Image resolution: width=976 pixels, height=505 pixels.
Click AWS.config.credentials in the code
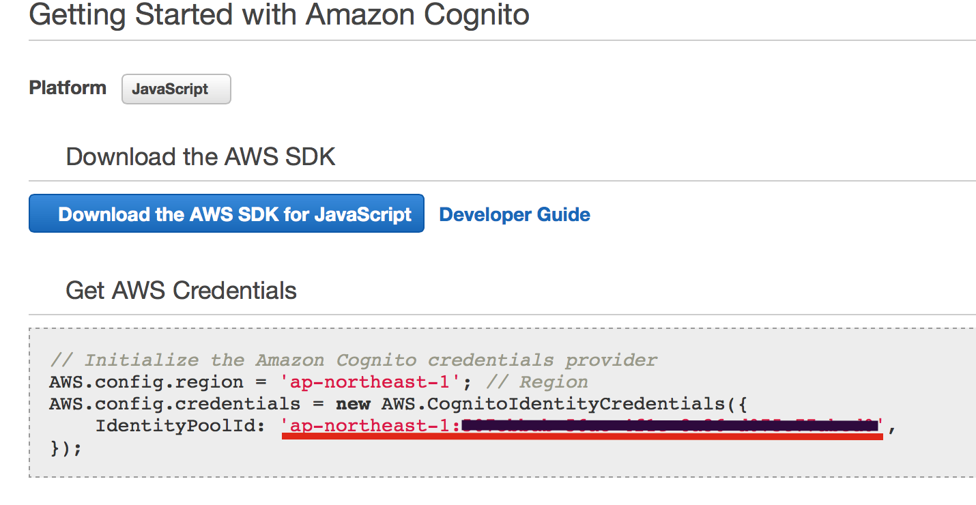click(175, 403)
